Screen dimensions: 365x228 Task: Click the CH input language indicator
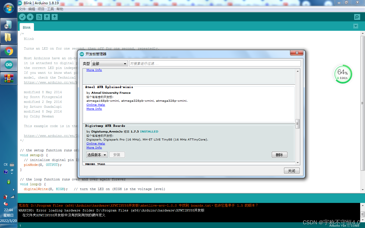click(6, 164)
